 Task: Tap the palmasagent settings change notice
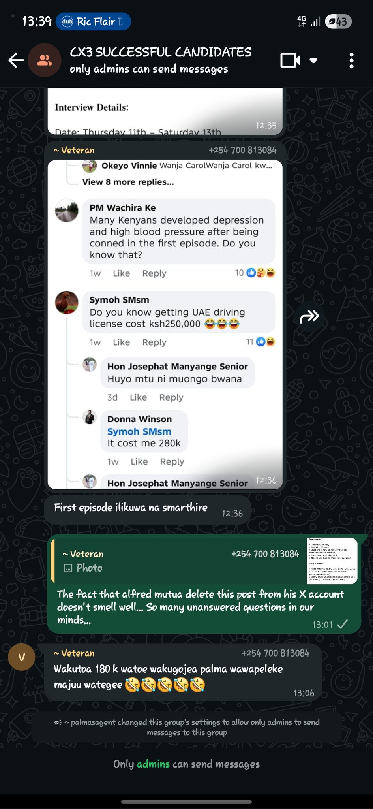pyautogui.click(x=187, y=727)
